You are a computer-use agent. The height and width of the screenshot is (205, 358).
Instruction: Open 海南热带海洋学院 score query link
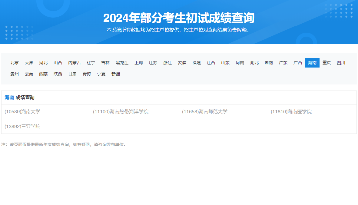(x=121, y=112)
